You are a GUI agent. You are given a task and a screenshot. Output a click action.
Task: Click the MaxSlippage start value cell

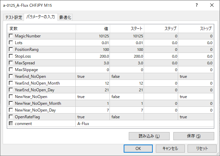click(127, 70)
